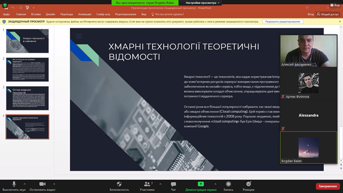Click the green Share Screen (Демонстрация экрана) icon
The width and height of the screenshot is (343, 193).
tap(201, 184)
